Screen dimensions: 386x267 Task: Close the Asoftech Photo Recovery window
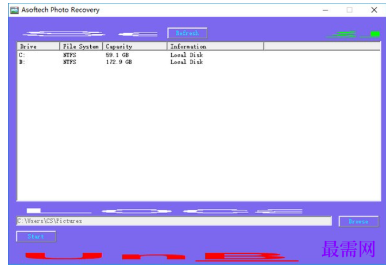coord(374,10)
